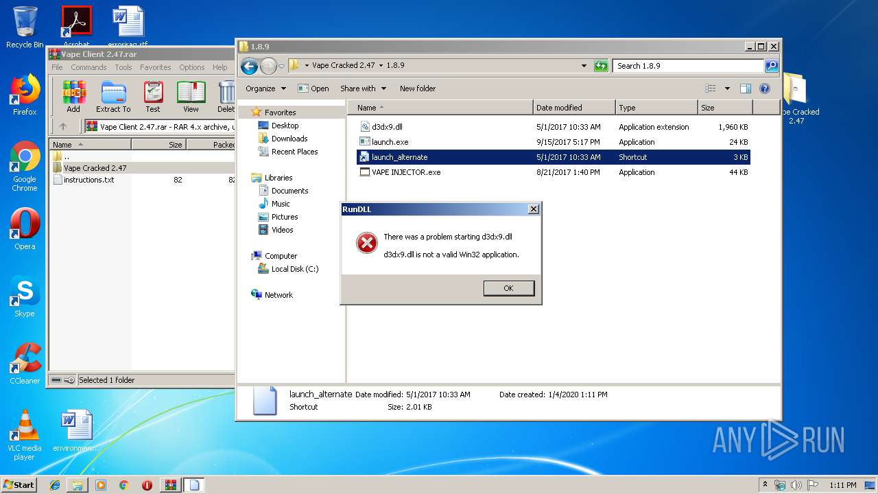Select Computer in navigation pane

pos(274,256)
